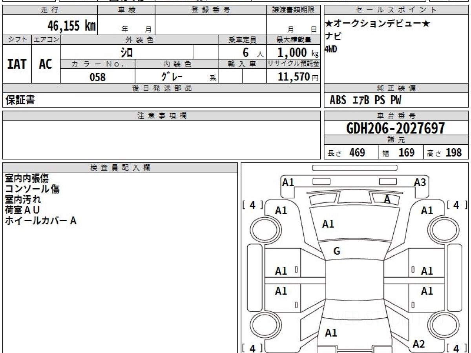Select the IAT shift value
Image resolution: width=471 pixels, height=353 pixels.
pyautogui.click(x=17, y=64)
